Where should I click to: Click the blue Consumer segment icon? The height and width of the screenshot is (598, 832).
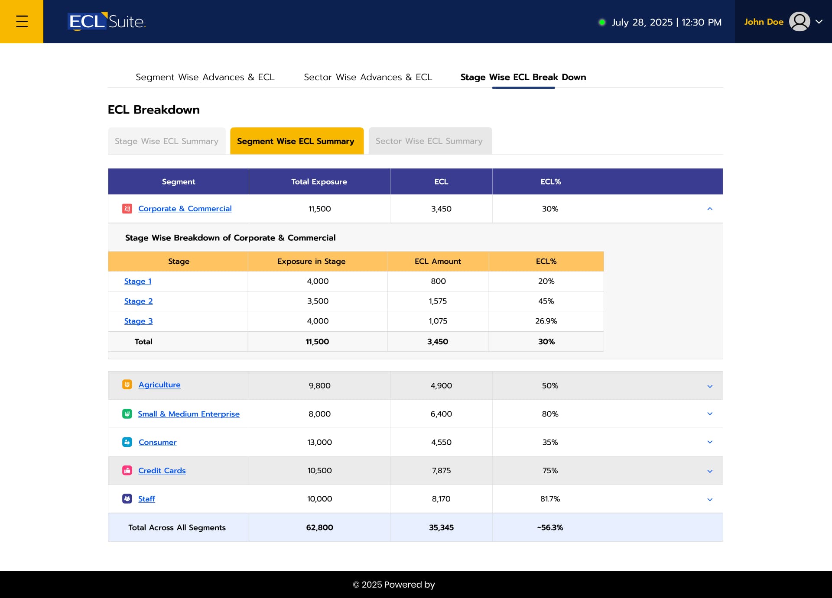pos(127,442)
